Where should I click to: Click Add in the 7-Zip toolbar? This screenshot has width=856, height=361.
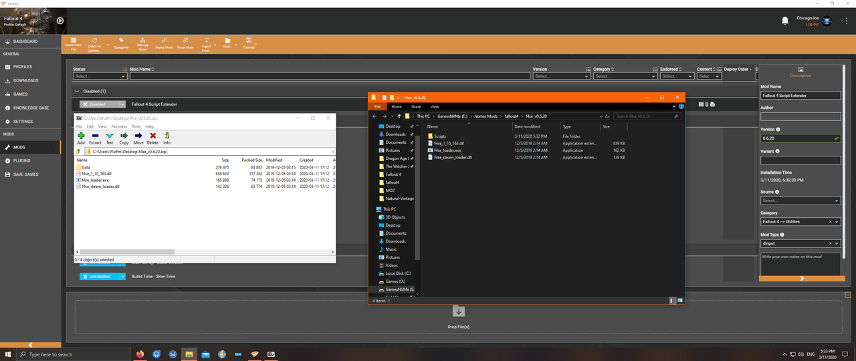[81, 138]
